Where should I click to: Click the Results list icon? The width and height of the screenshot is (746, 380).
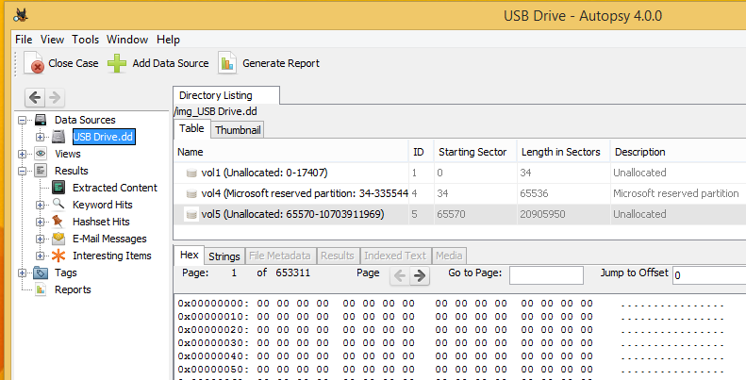[x=41, y=171]
